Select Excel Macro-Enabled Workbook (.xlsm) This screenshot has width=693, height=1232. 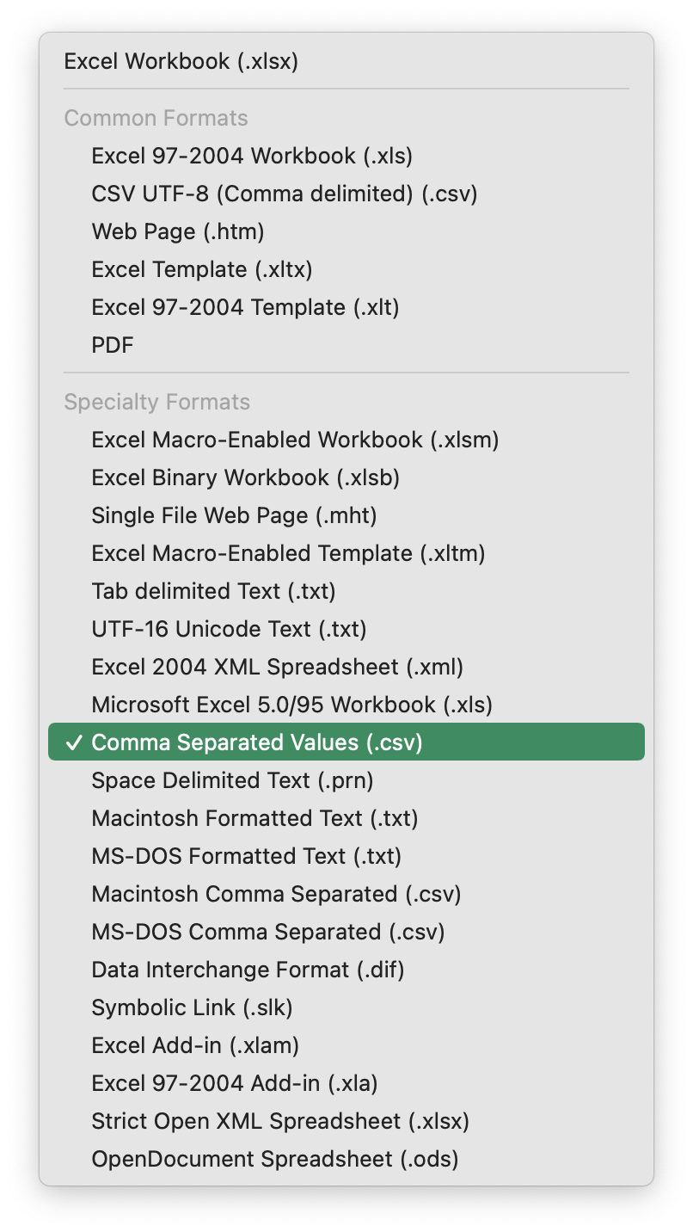click(x=295, y=440)
